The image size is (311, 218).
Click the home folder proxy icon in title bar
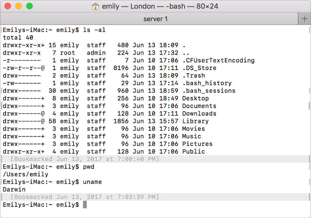click(96, 6)
